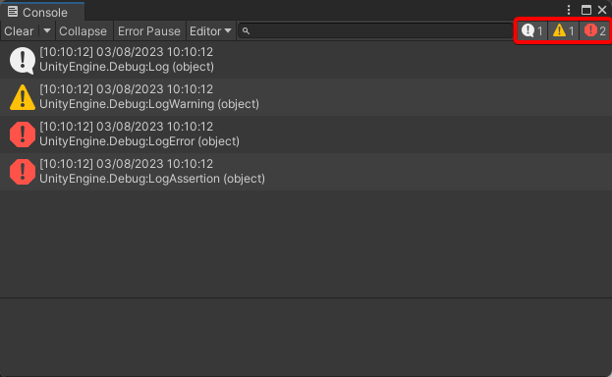This screenshot has width=612, height=377.
Task: Select the Console tab
Action: [42, 12]
